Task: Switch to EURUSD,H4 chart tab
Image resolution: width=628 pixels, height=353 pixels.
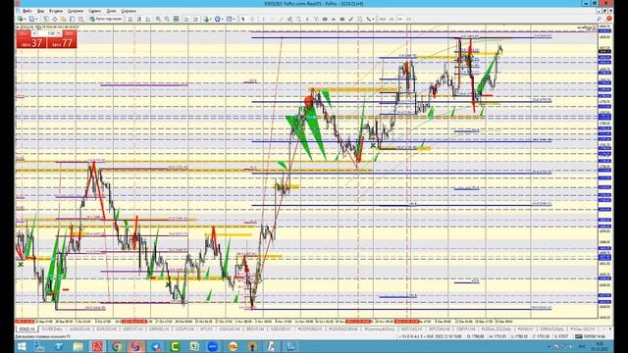Action: (x=107, y=329)
